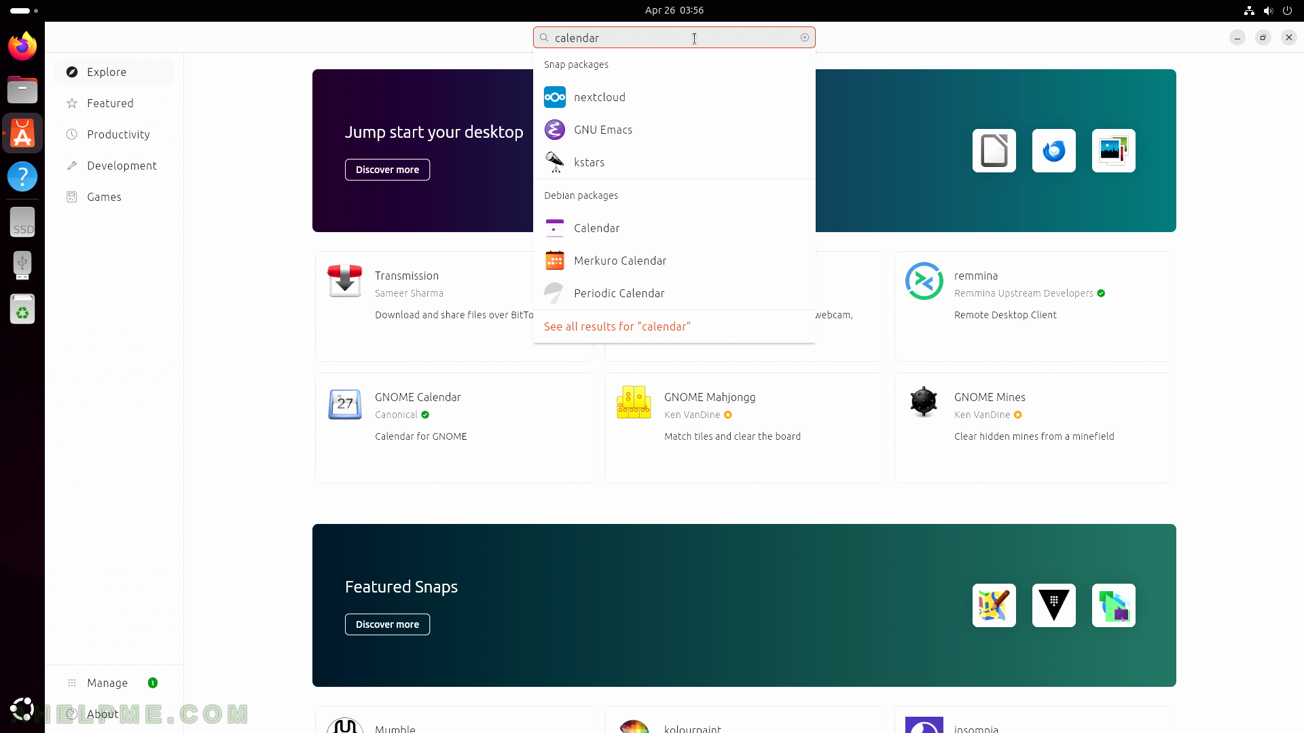Choose GNU Emacs from search suggestions

tap(674, 130)
